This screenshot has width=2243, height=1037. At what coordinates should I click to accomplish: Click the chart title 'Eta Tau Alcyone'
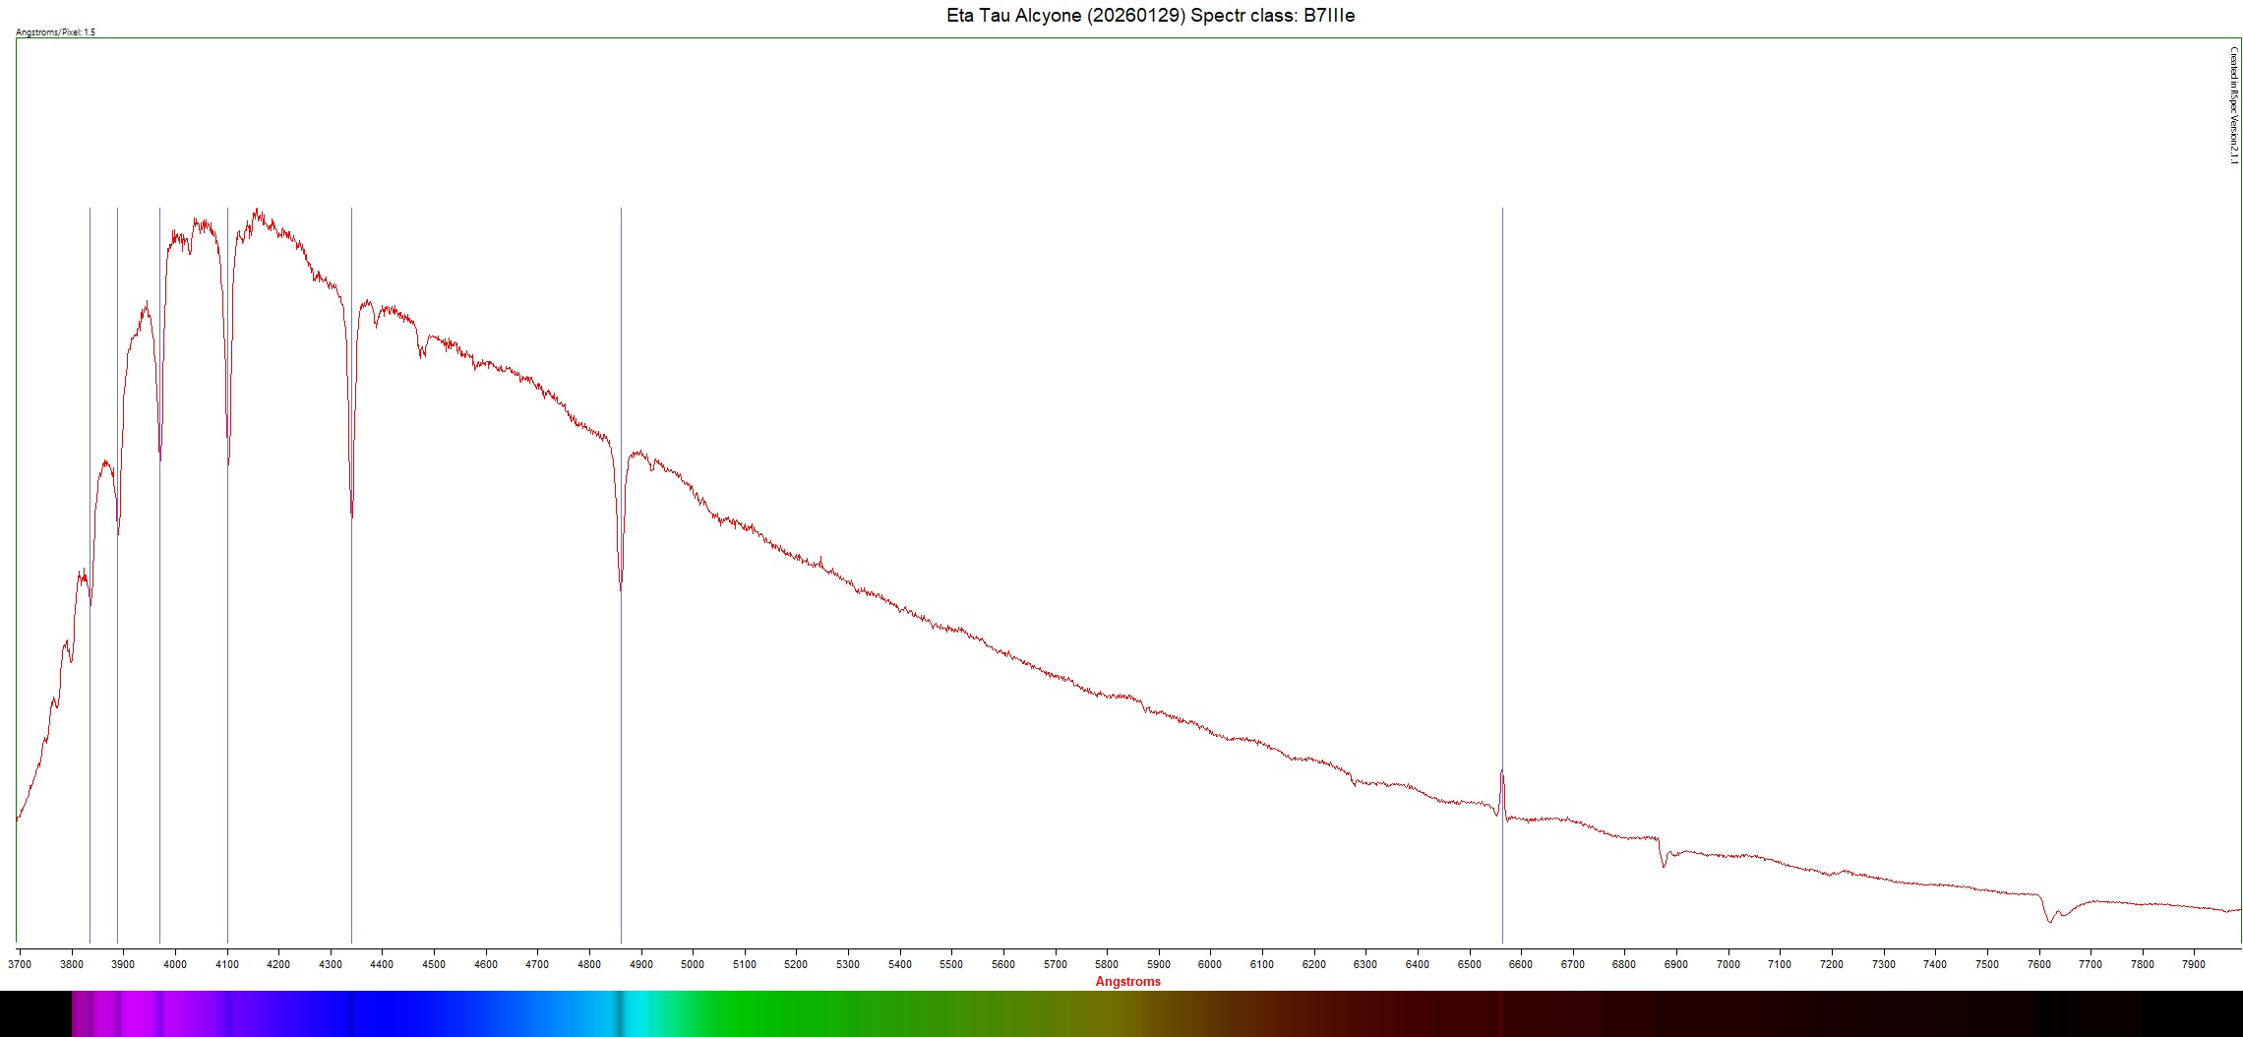click(1150, 16)
